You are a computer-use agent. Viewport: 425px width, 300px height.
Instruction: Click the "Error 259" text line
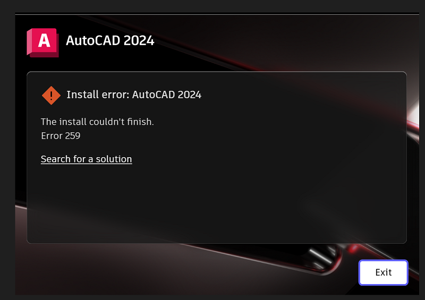[61, 136]
